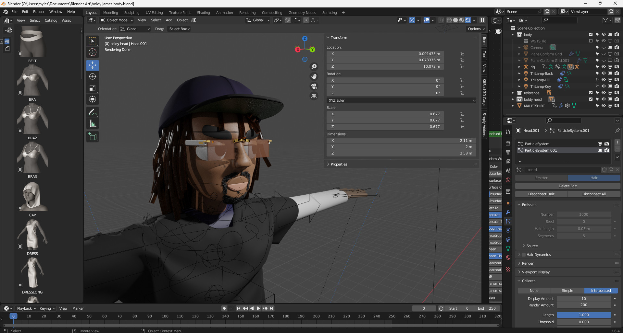Open the Select Box drag dropdown
This screenshot has width=623, height=333.
179,29
